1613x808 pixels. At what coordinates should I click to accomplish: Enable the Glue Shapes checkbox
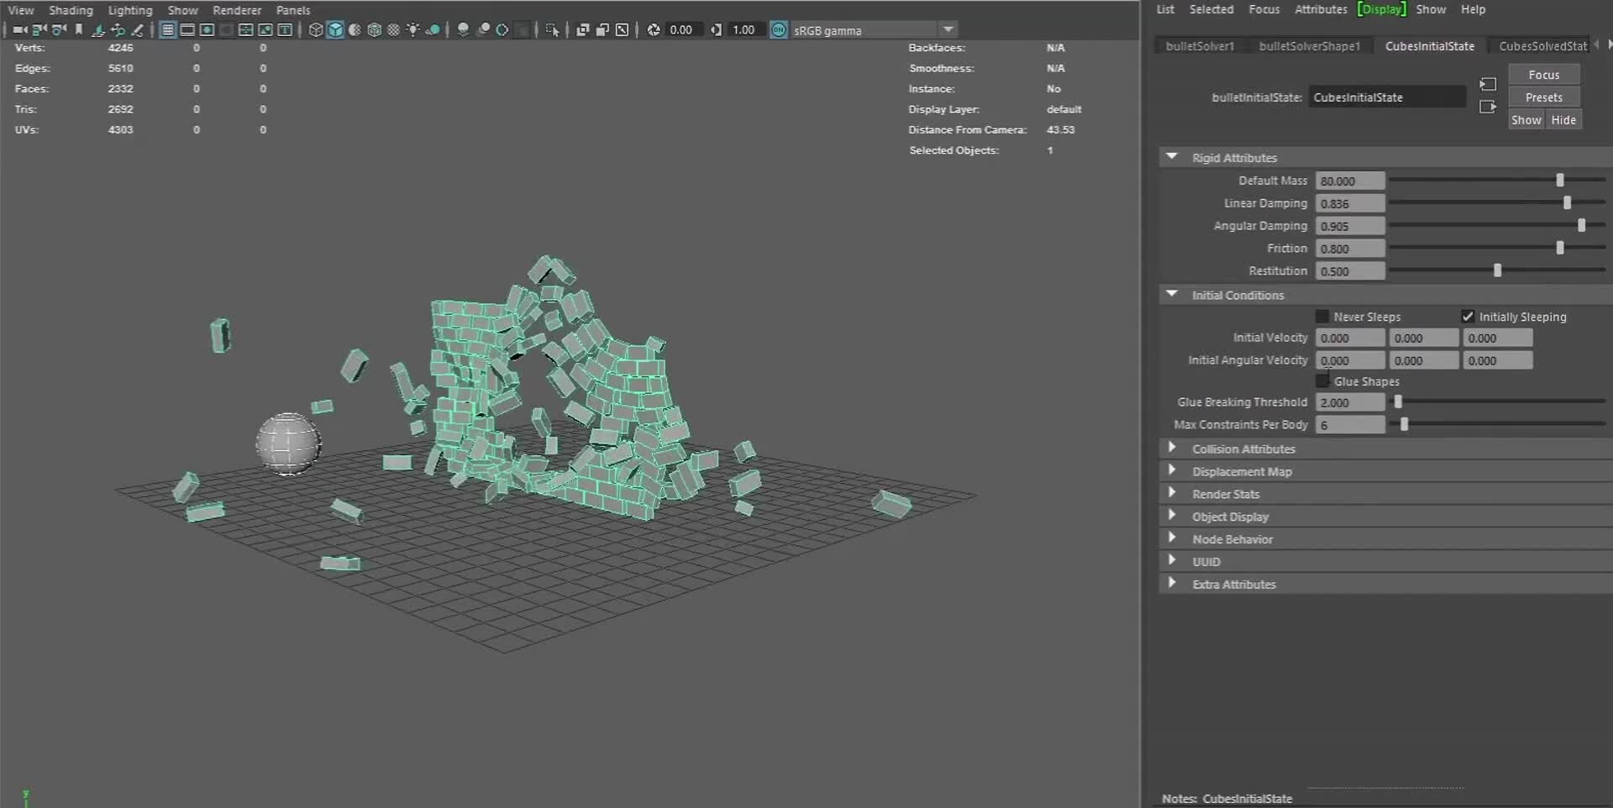[1322, 381]
